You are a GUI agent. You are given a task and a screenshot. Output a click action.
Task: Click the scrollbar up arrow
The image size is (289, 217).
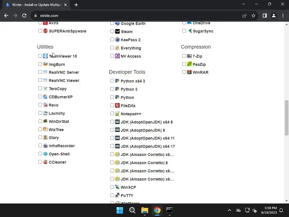click(286, 24)
